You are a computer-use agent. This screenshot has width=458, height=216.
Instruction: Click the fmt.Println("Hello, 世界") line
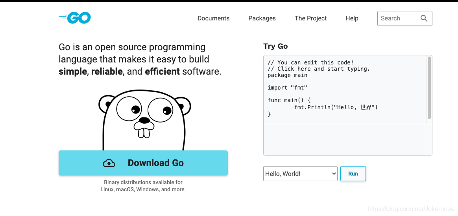(336, 107)
